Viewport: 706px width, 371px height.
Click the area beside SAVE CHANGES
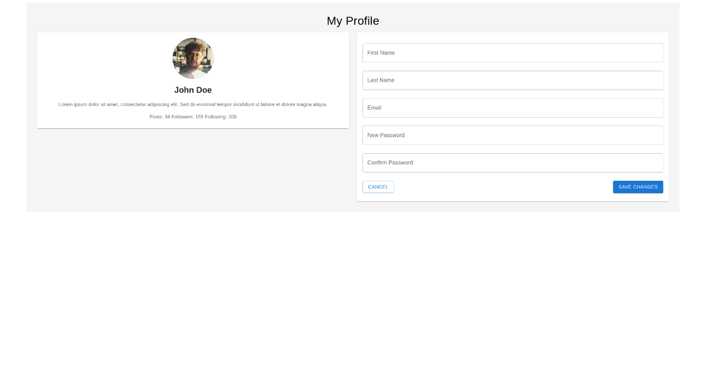[559, 187]
